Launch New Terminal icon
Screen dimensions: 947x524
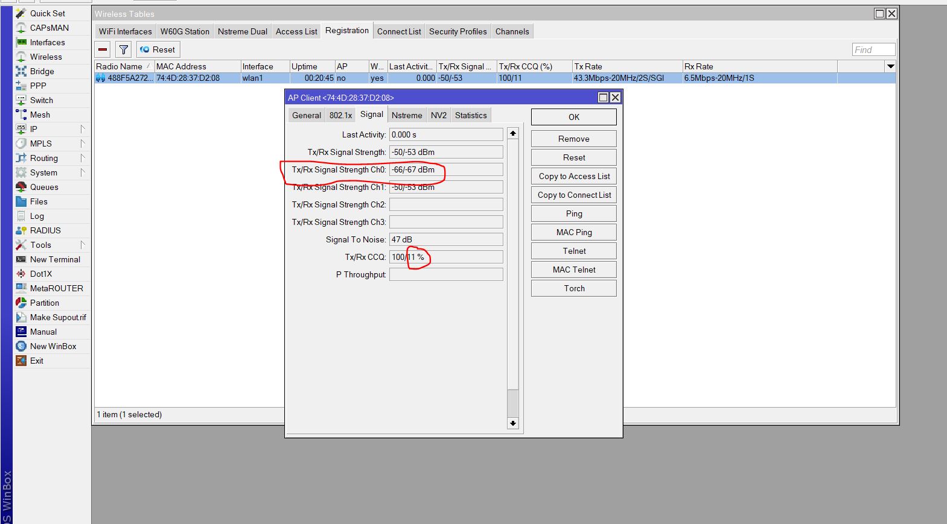(x=21, y=259)
